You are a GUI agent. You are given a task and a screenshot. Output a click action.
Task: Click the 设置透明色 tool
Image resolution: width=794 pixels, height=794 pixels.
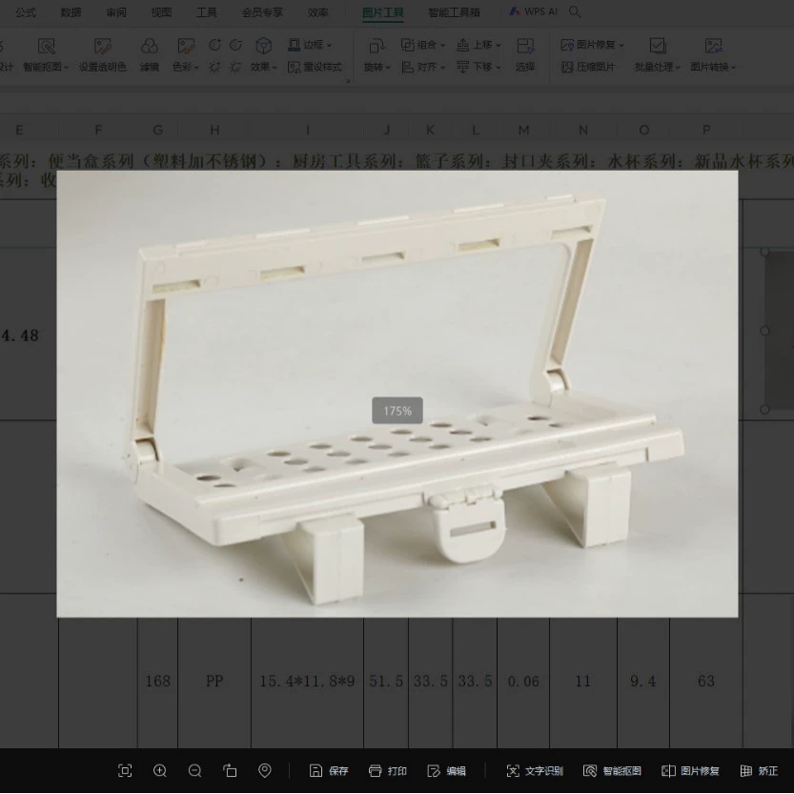[x=103, y=54]
